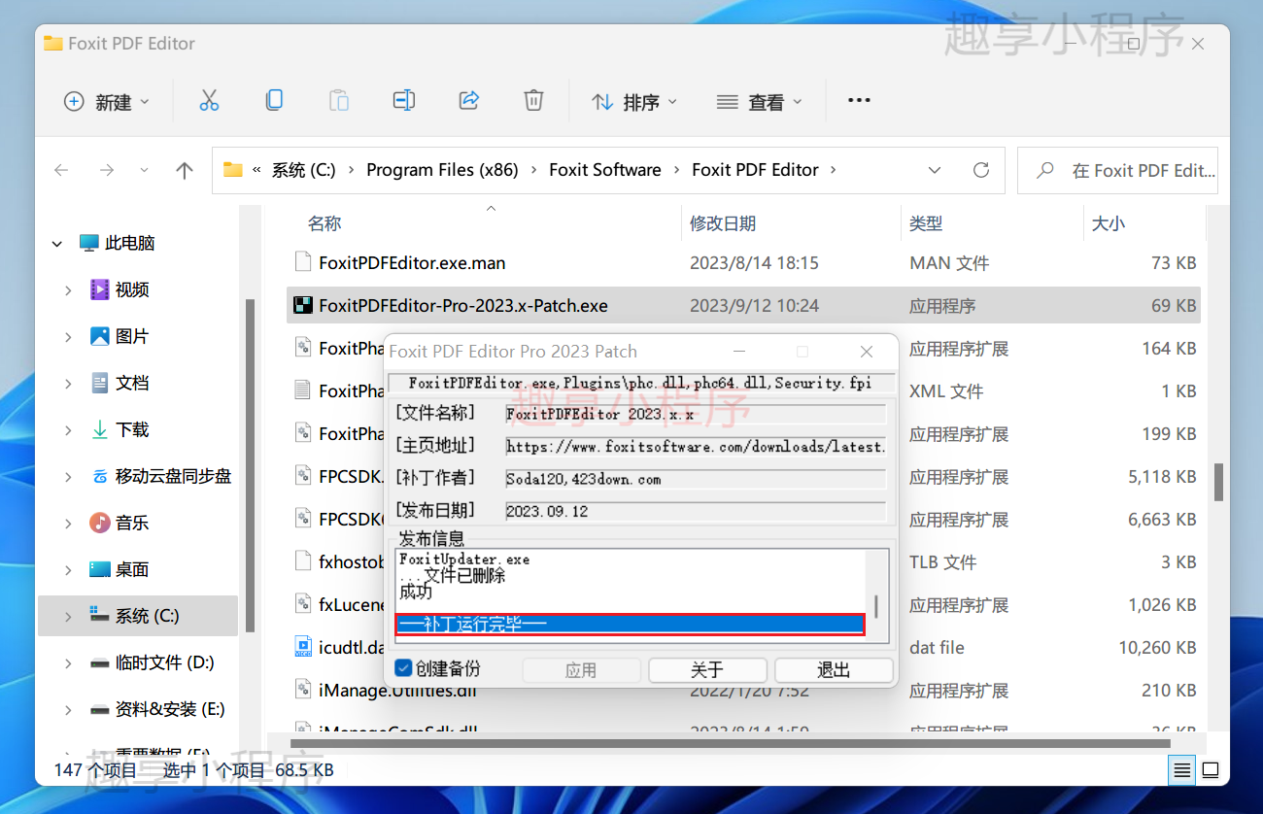Click the 此电脑 monitor icon
Image resolution: width=1263 pixels, height=814 pixels.
point(89,243)
